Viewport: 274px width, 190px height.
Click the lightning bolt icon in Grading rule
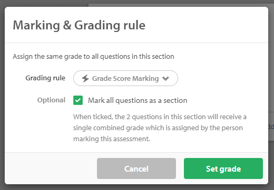(85, 78)
